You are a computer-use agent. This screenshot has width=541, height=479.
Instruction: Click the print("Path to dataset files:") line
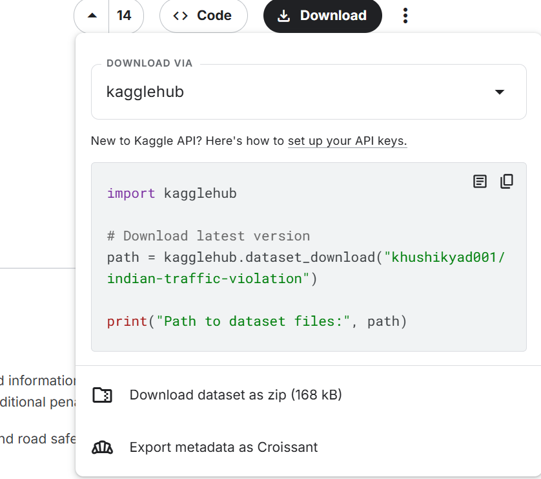click(x=257, y=321)
